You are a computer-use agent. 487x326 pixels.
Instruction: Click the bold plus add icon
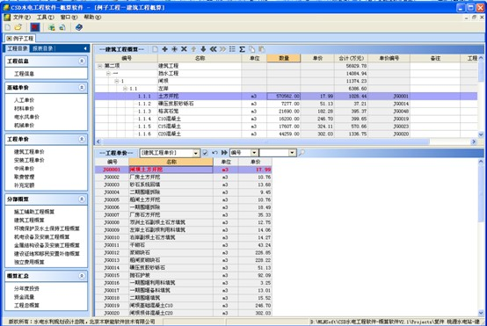[x=164, y=49]
